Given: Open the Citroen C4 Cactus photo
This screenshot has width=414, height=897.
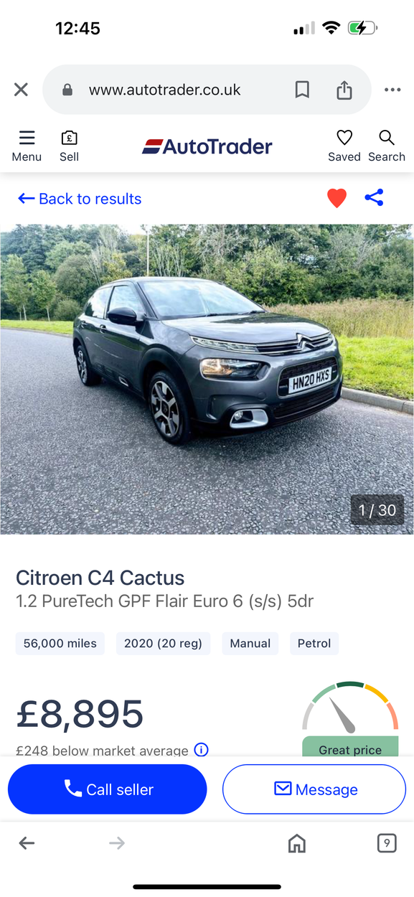Looking at the screenshot, I should [x=207, y=379].
